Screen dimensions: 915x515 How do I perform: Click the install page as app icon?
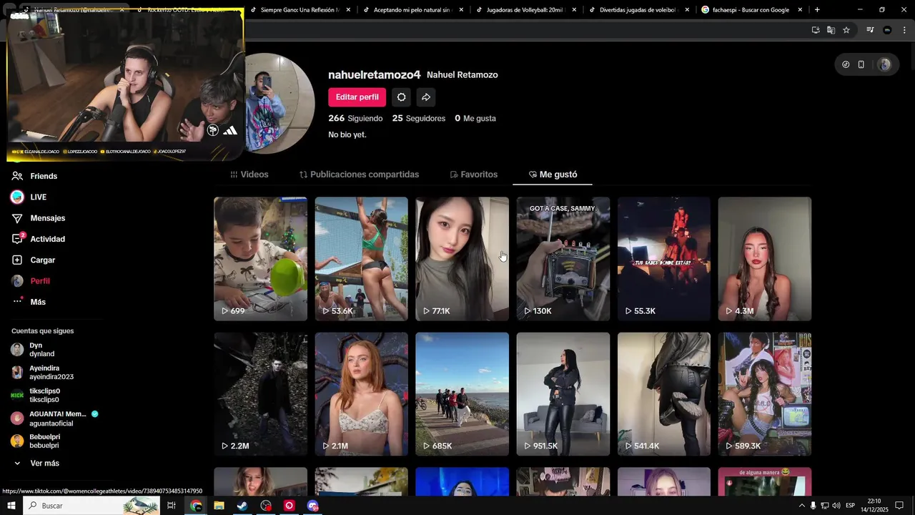coord(816,30)
